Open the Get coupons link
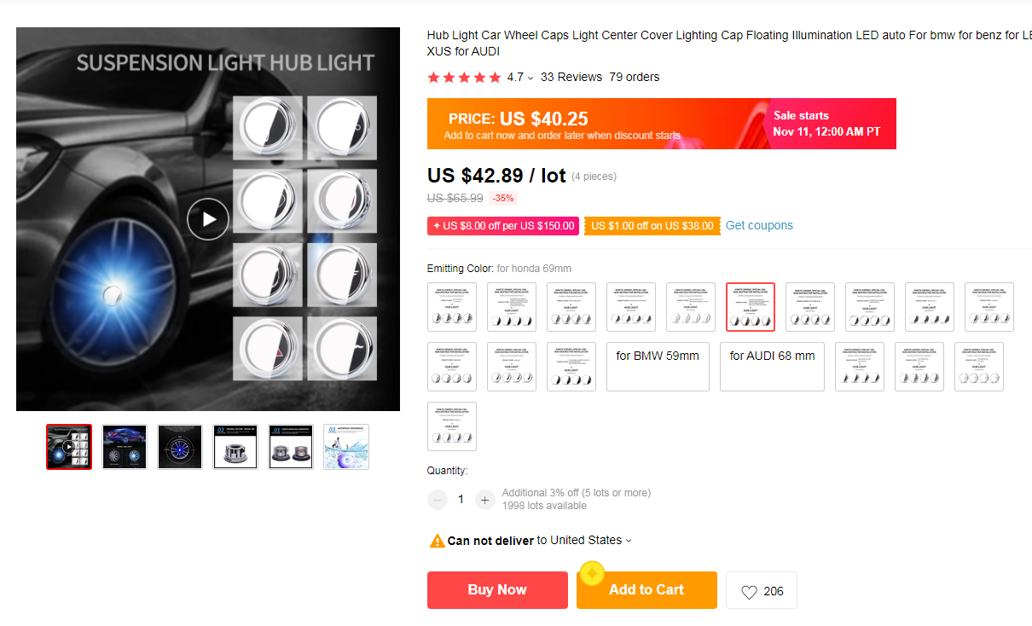Image resolution: width=1032 pixels, height=626 pixels. tap(759, 225)
